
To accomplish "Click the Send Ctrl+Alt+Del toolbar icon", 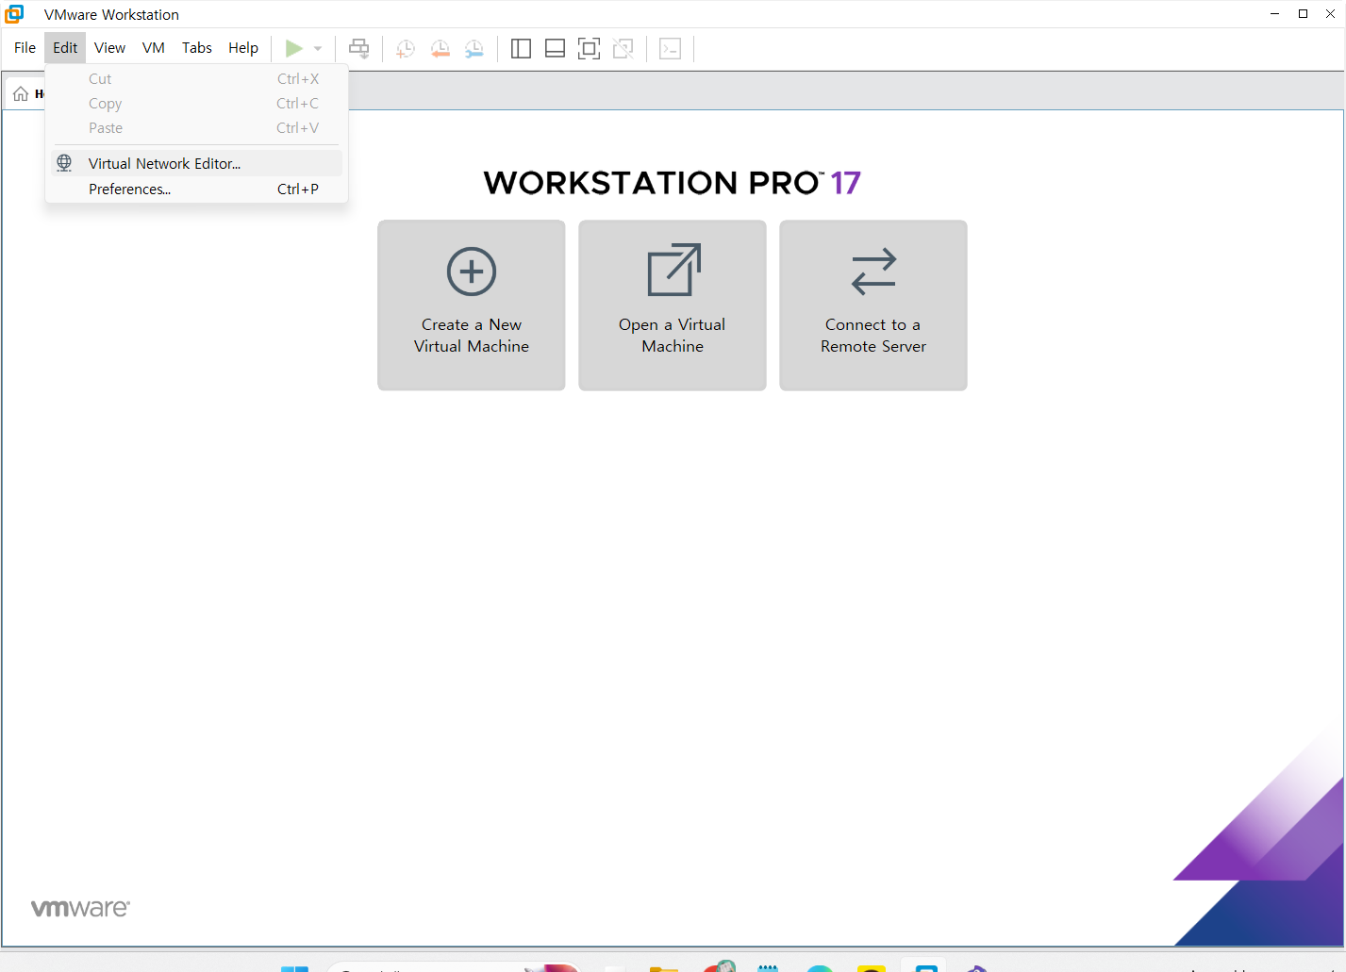I will [x=359, y=48].
